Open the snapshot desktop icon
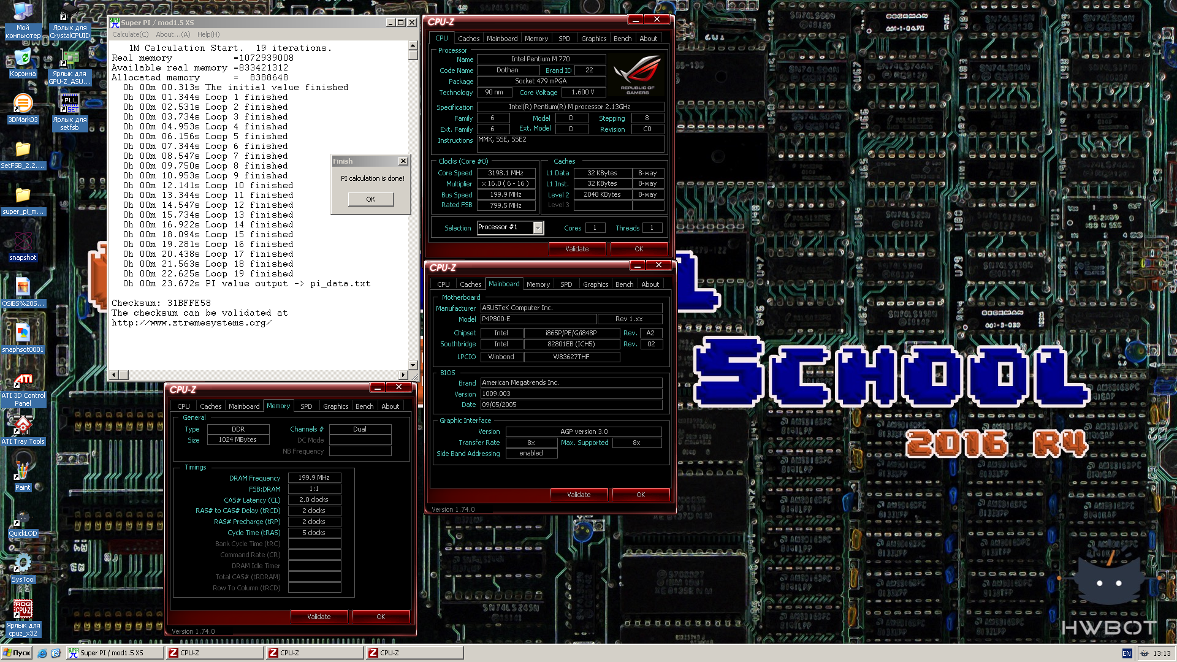Screen dimensions: 1177x662 [23, 246]
